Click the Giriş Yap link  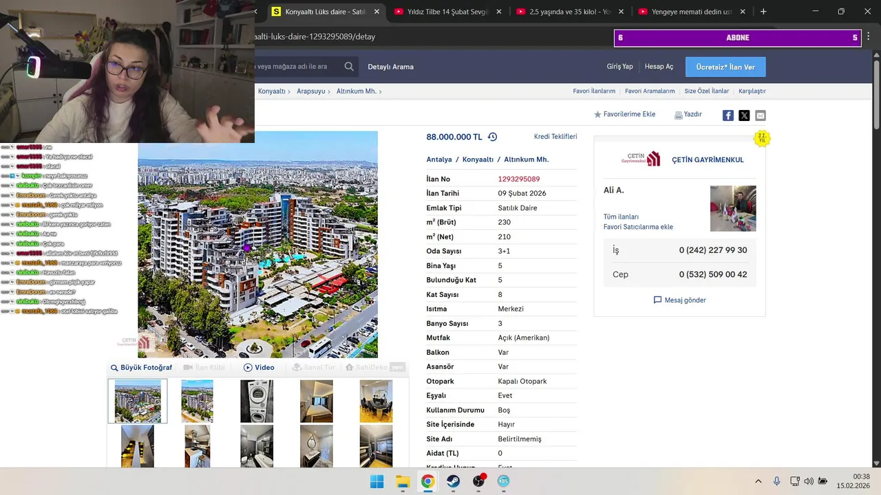pyautogui.click(x=619, y=67)
